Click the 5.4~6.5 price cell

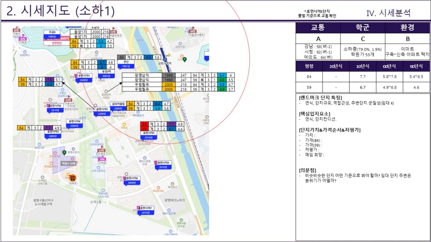click(x=416, y=77)
